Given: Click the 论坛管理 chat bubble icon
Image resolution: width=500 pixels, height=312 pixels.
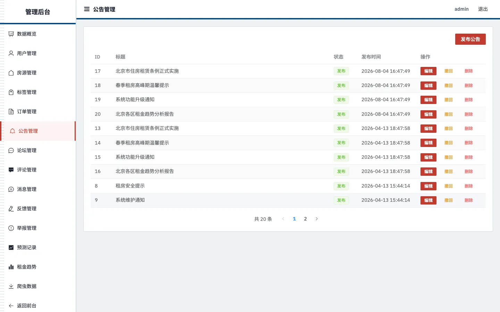Looking at the screenshot, I should (x=11, y=150).
